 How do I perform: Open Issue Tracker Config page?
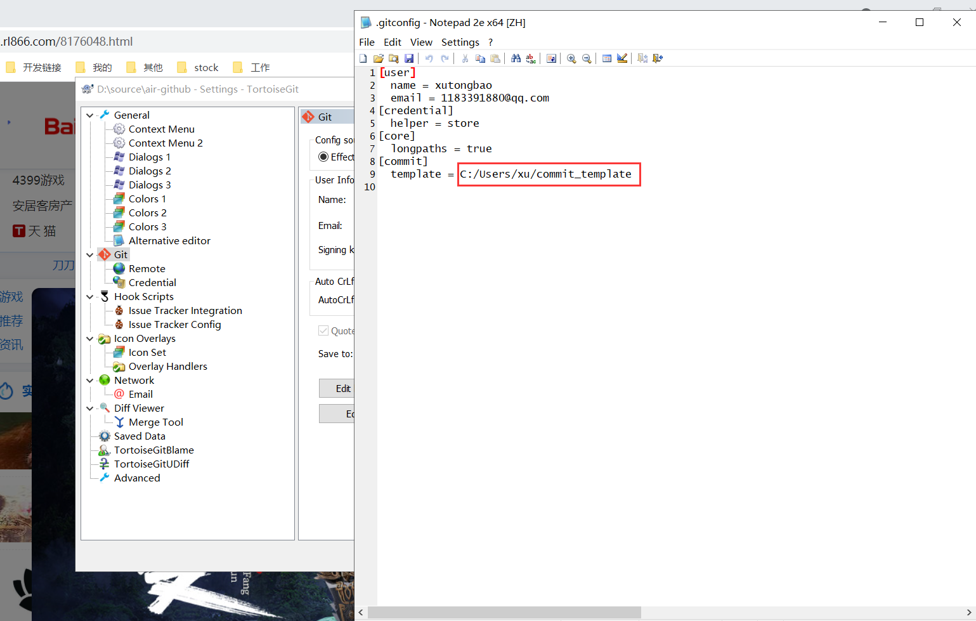174,325
